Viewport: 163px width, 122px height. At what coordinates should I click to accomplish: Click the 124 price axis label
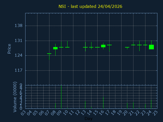pos(19,55)
